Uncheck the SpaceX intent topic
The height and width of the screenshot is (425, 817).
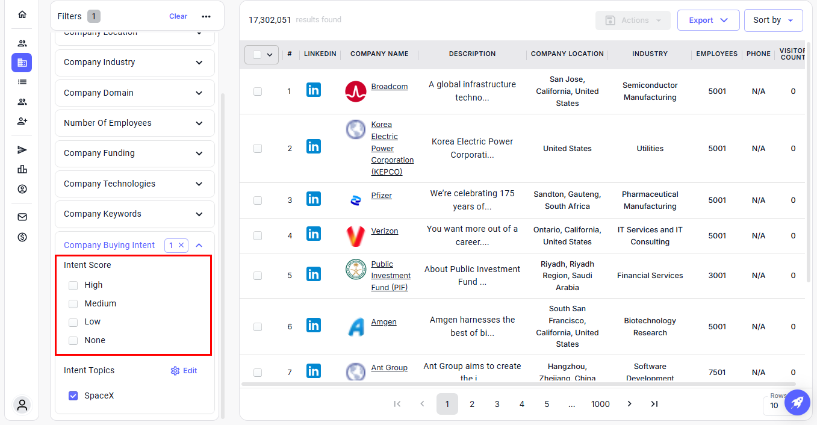[x=73, y=396]
